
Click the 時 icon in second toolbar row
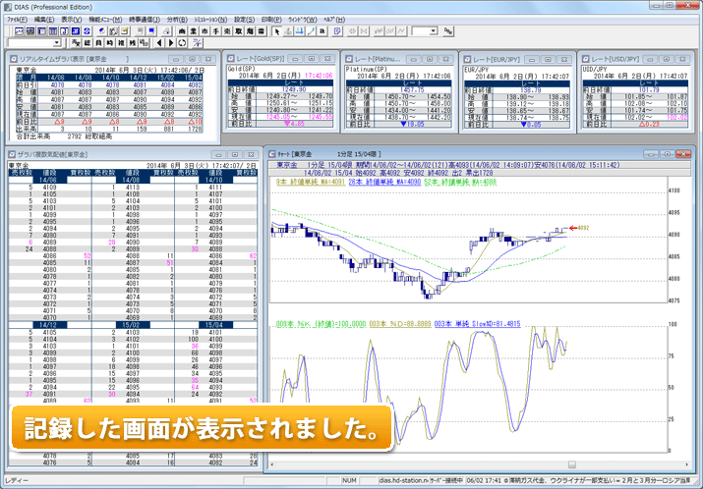point(108,43)
